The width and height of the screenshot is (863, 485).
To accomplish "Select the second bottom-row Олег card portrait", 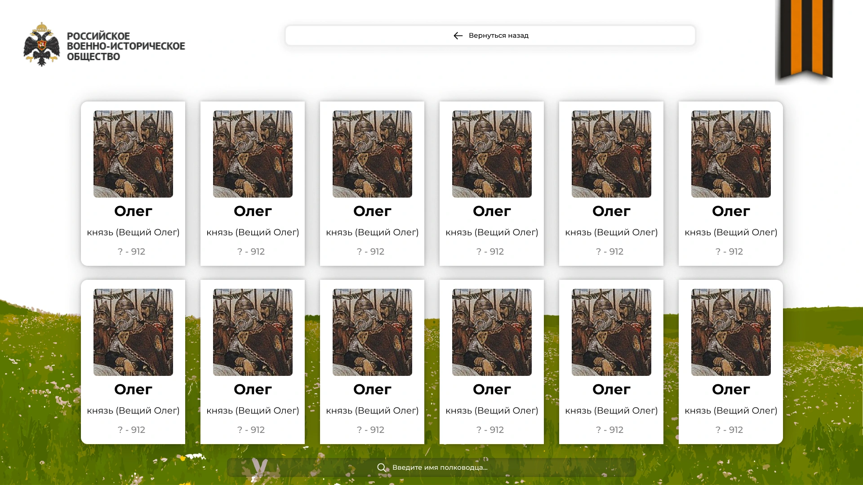I will tap(253, 332).
